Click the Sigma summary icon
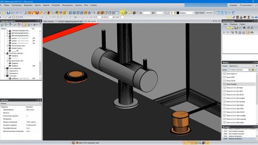The width and height of the screenshot is (258, 145). (x=249, y=17)
